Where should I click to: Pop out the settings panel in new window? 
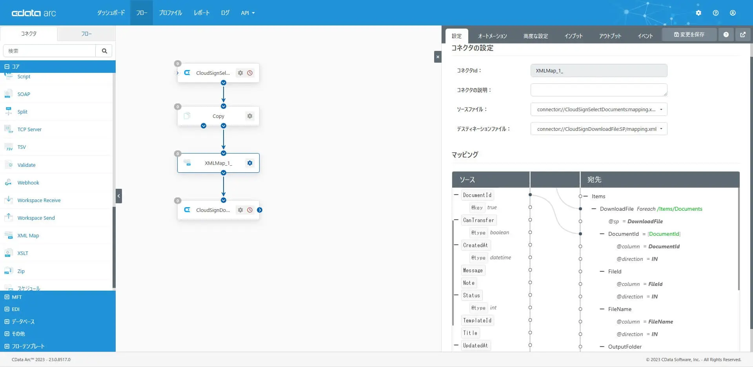pyautogui.click(x=743, y=34)
